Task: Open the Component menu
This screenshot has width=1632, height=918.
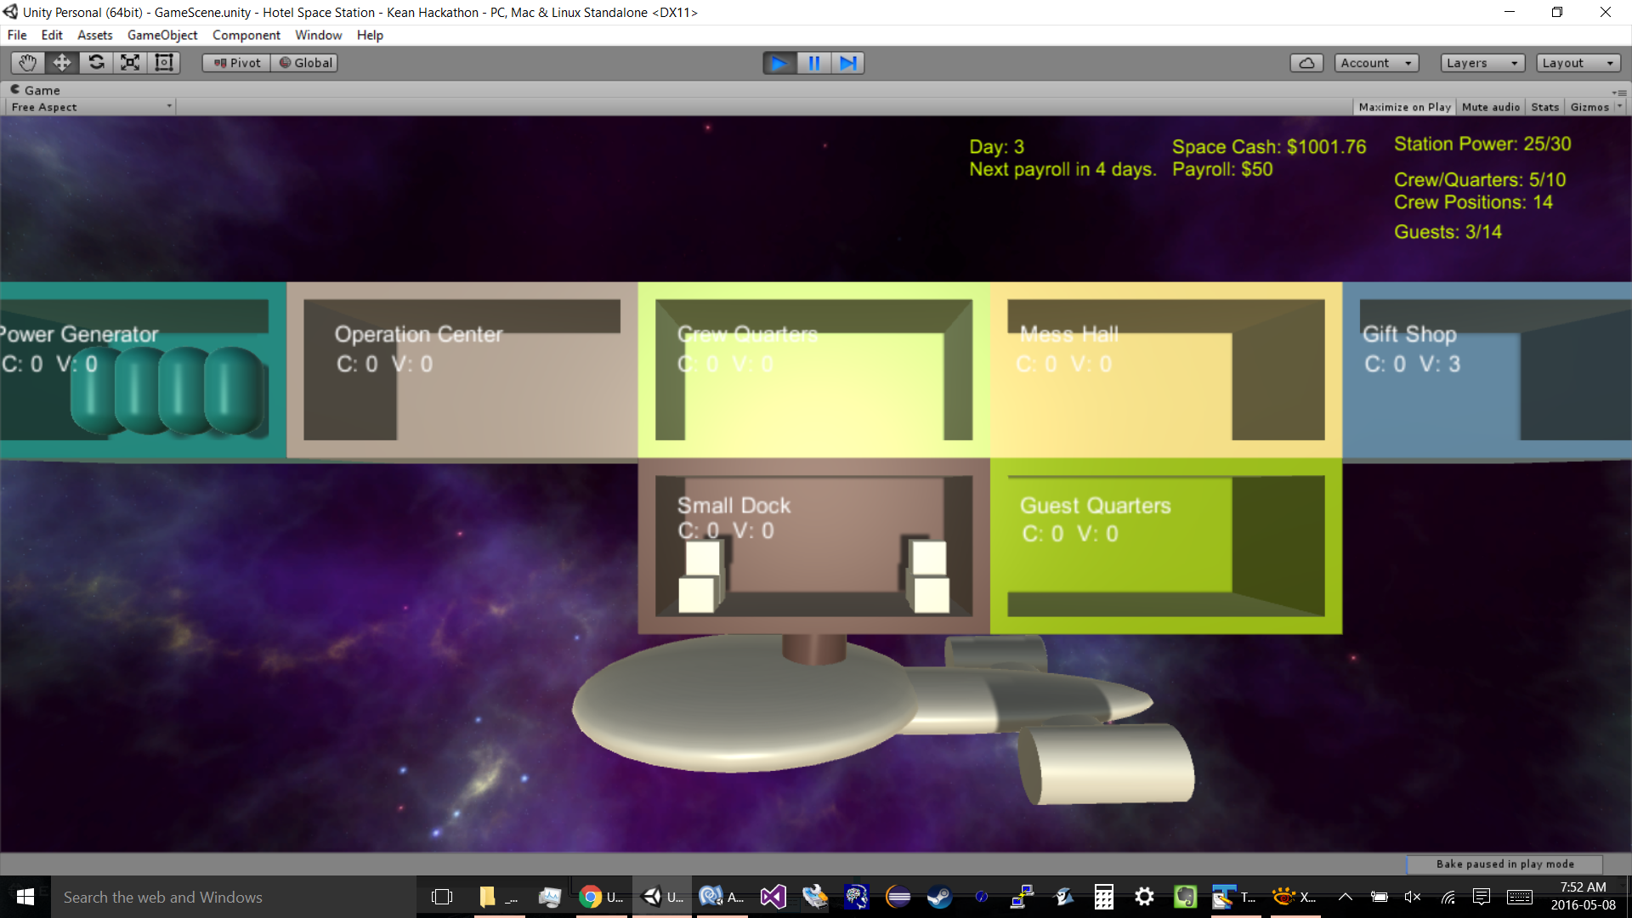Action: [x=246, y=35]
